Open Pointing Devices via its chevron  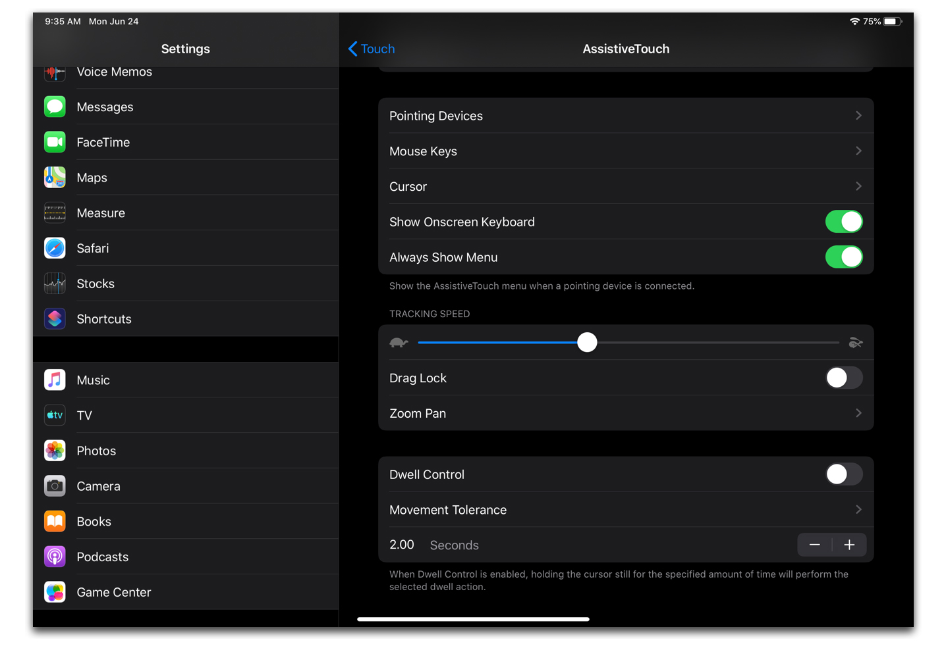(x=858, y=116)
